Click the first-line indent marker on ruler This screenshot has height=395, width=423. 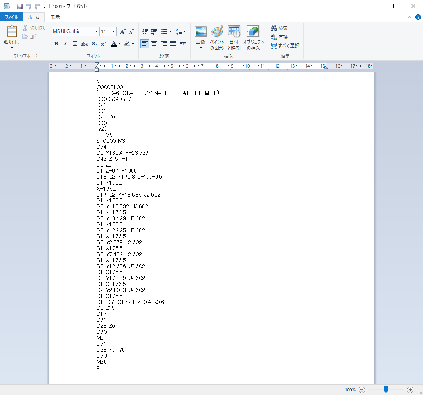(97, 64)
